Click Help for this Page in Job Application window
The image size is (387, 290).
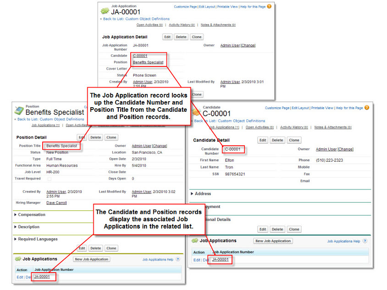[253, 7]
